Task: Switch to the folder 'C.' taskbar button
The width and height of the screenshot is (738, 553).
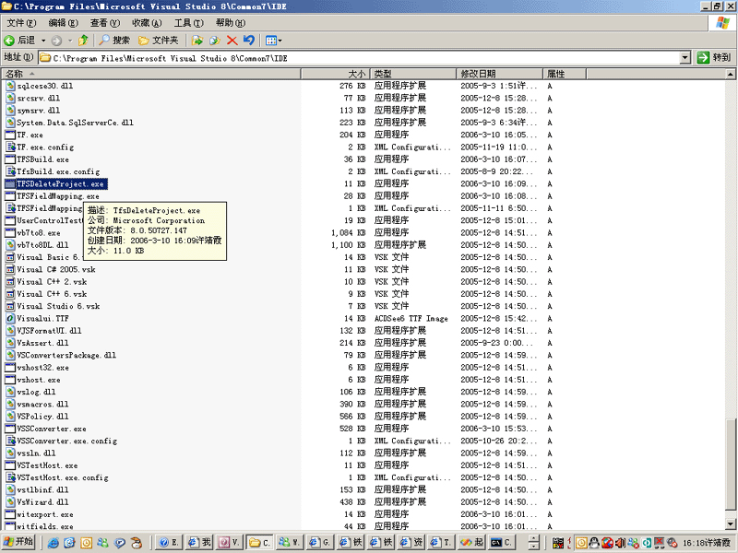Action: coord(259,542)
